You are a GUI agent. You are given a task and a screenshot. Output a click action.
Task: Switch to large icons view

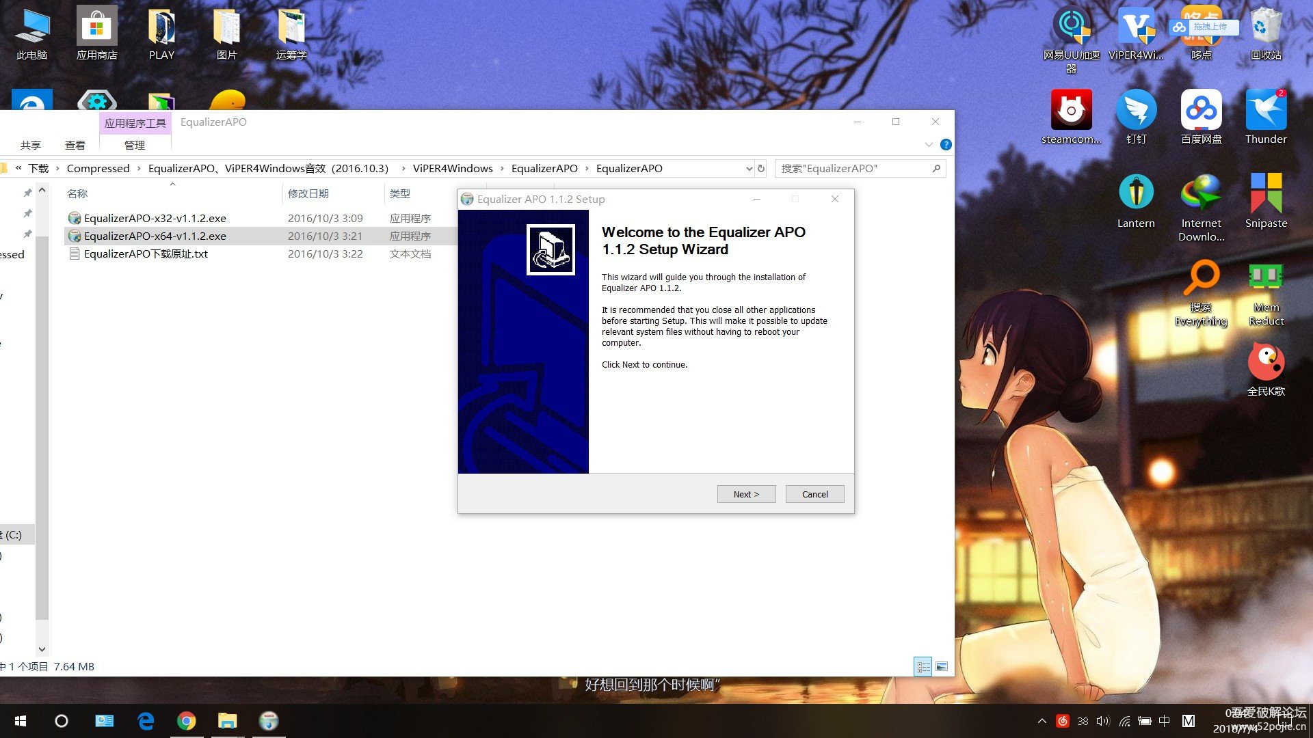(x=942, y=666)
